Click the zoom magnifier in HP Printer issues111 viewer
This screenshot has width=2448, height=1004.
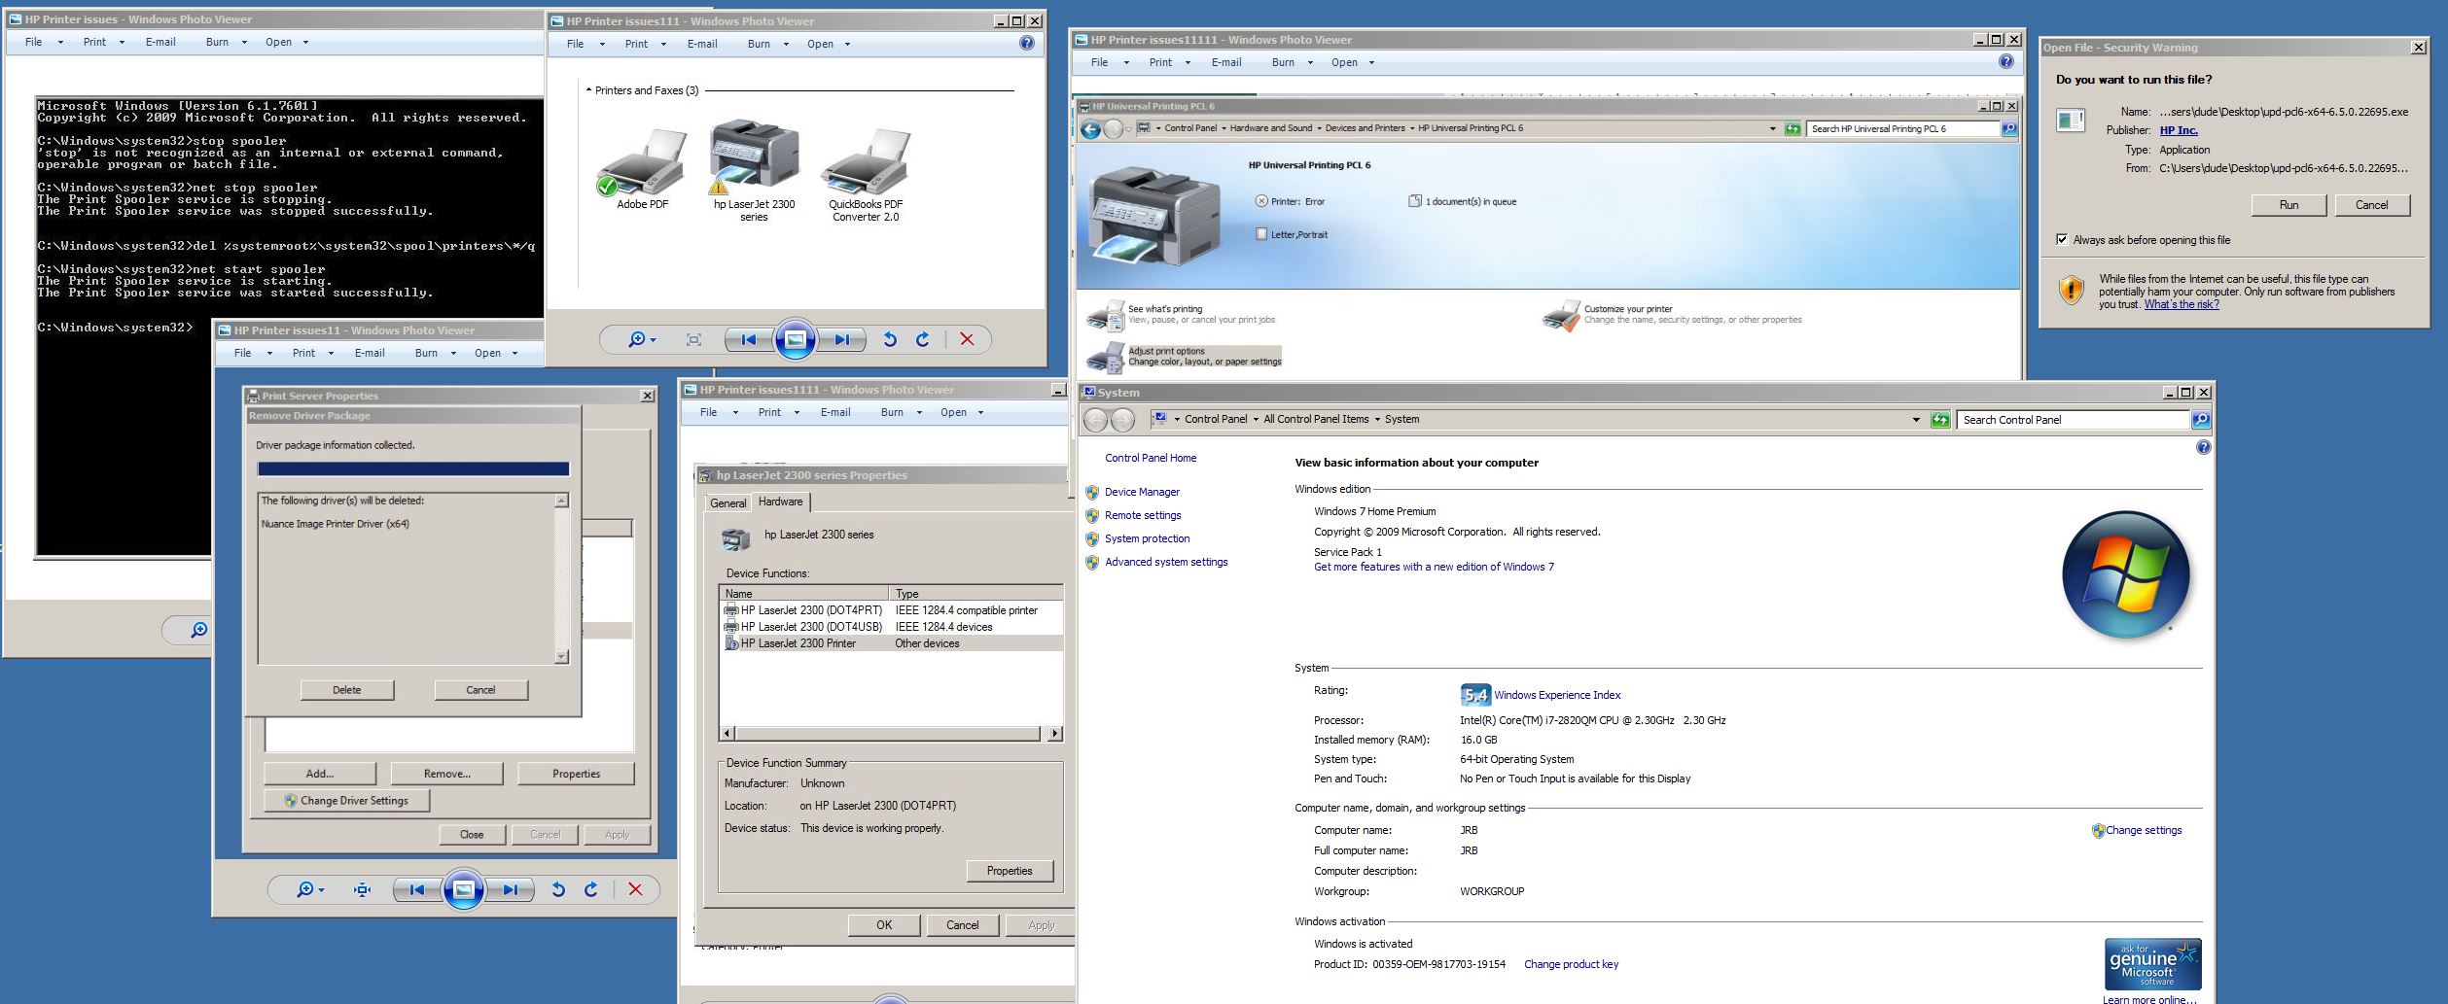click(642, 339)
